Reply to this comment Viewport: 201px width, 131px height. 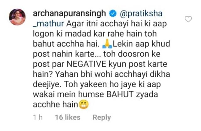(x=102, y=117)
